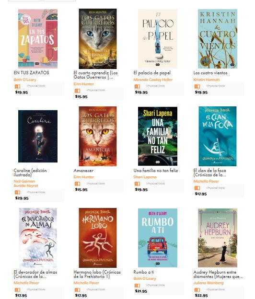The height and width of the screenshot is (299, 255).
Task: Open the Coraline illustrated edition cover
Action: pyautogui.click(x=38, y=136)
